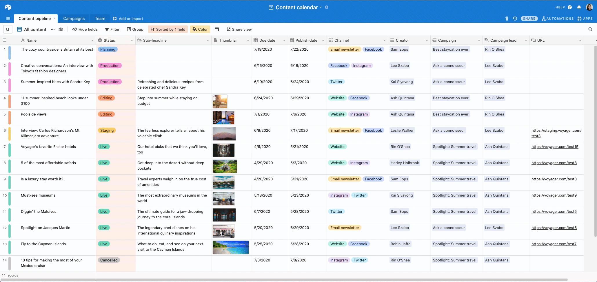Image resolution: width=597 pixels, height=282 pixels.
Task: Click the horizontal scrollbar at the bottom
Action: 284,280
